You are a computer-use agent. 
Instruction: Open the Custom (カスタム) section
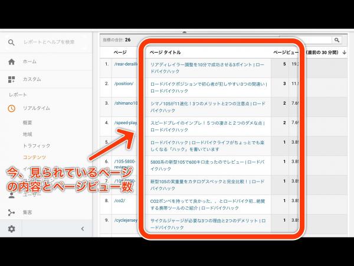pos(32,79)
